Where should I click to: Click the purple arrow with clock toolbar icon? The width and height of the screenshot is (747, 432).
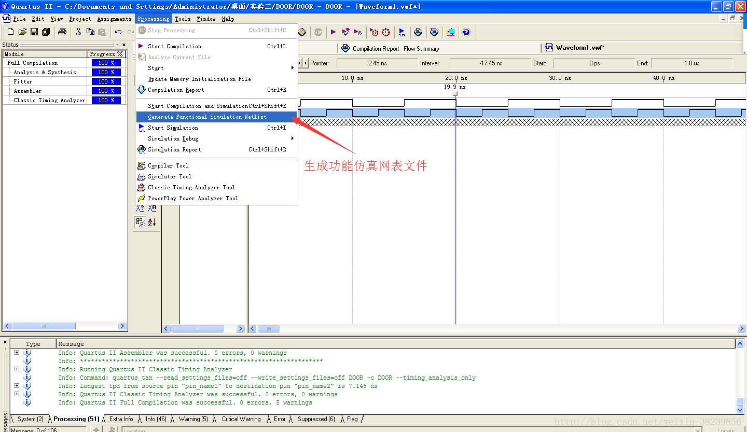[x=358, y=32]
